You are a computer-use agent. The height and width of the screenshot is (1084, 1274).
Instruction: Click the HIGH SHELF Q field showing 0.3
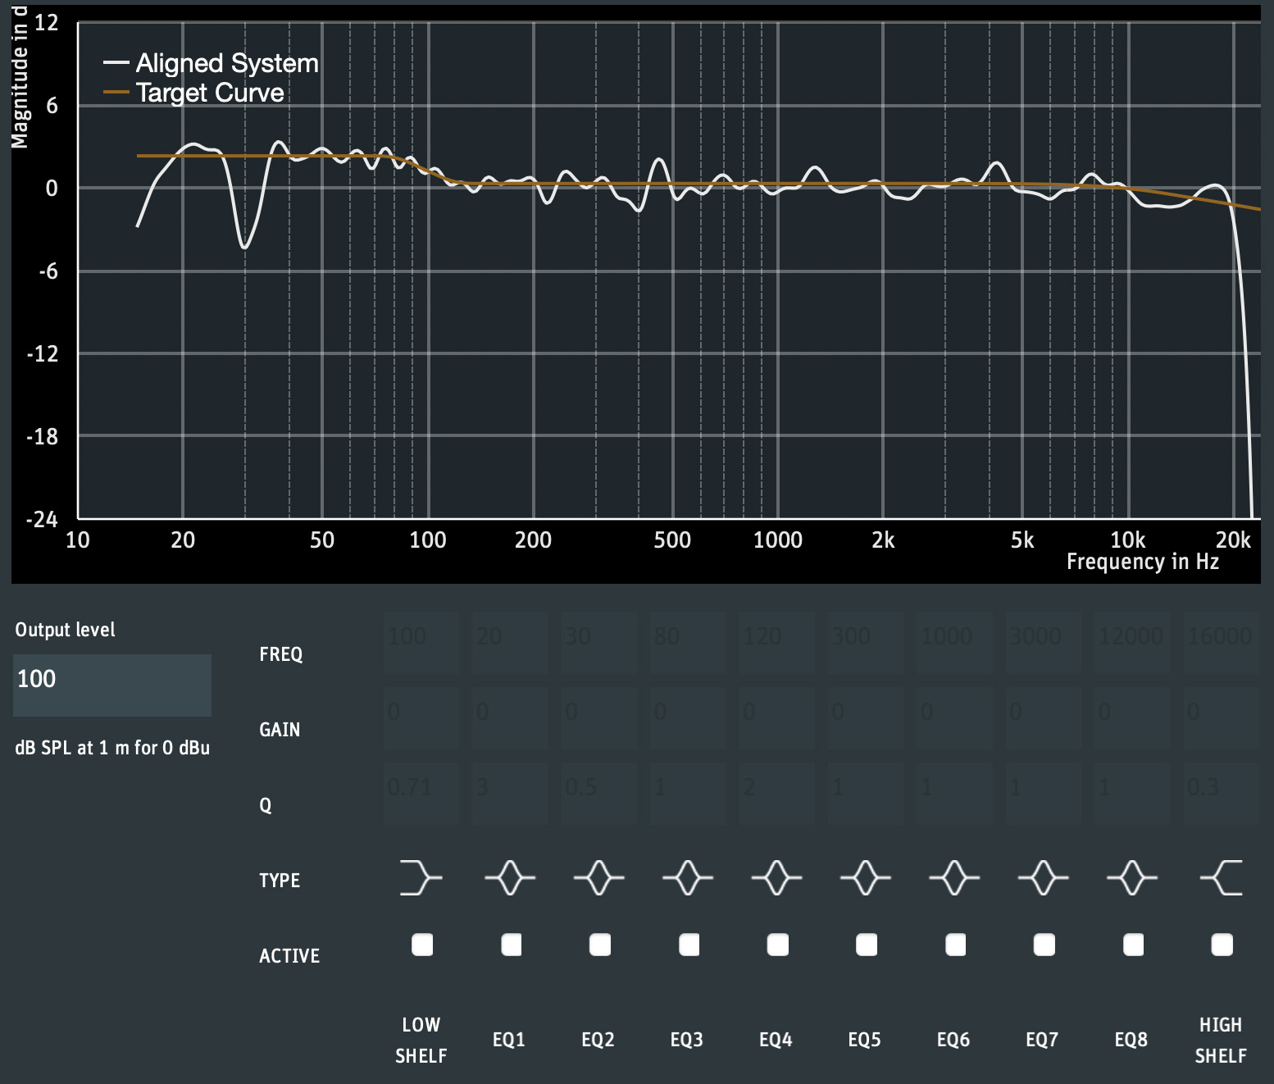[x=1222, y=794]
